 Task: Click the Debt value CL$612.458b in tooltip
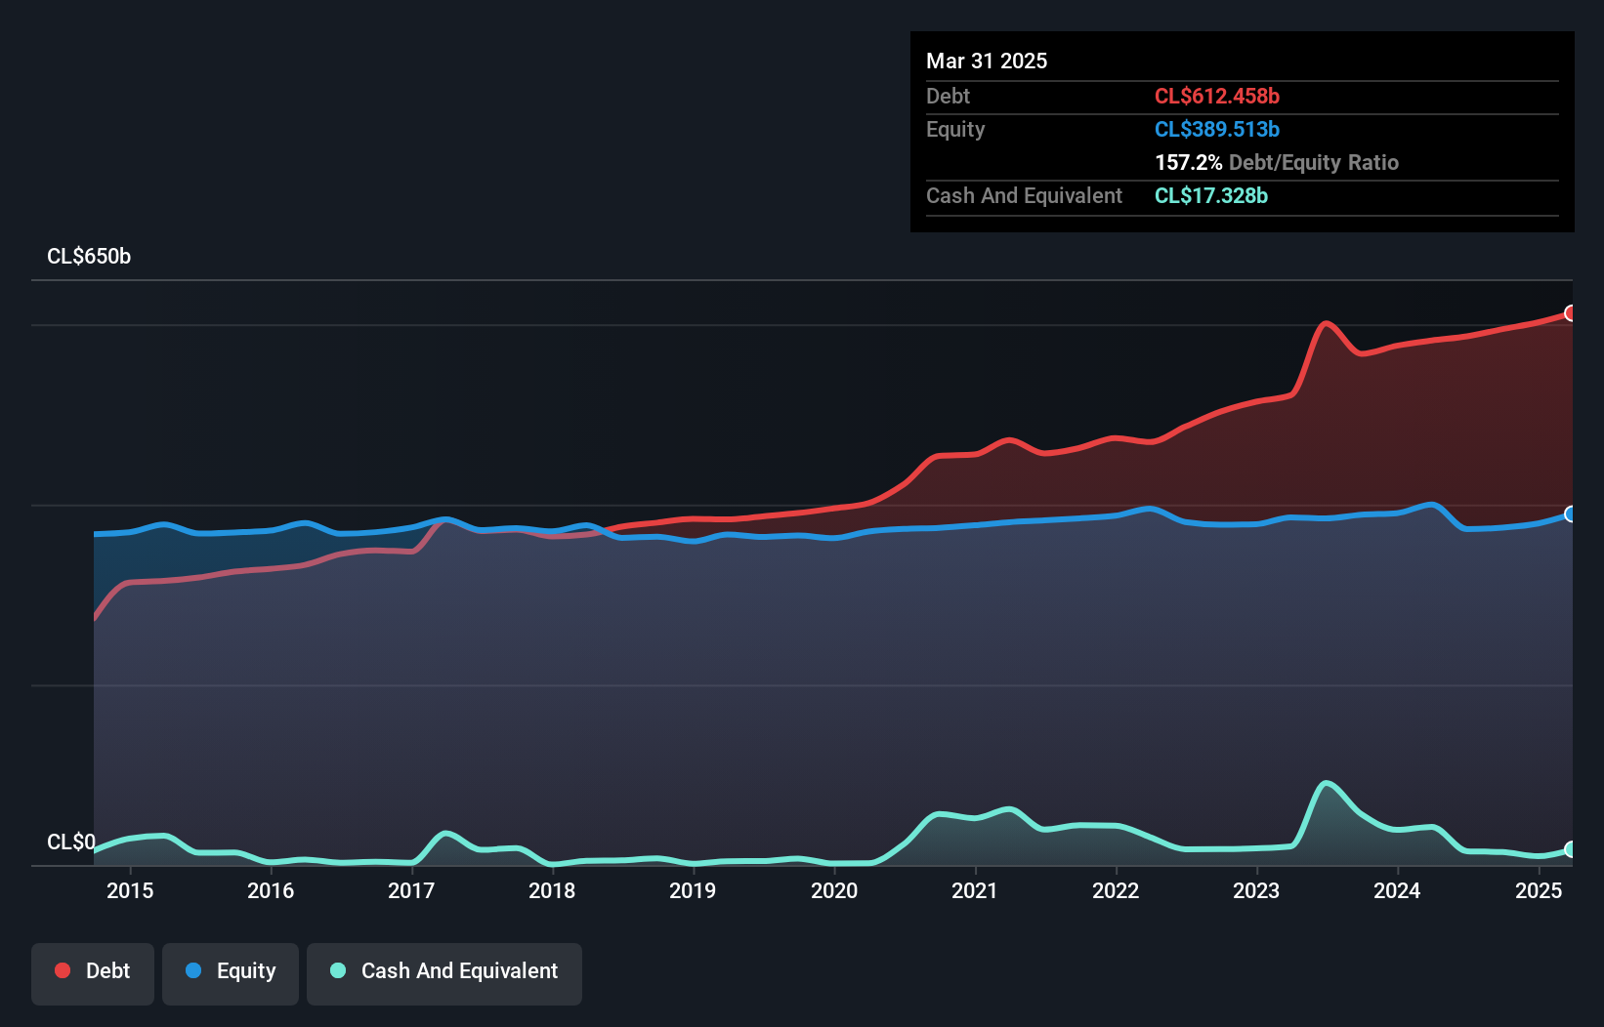coord(1216,96)
